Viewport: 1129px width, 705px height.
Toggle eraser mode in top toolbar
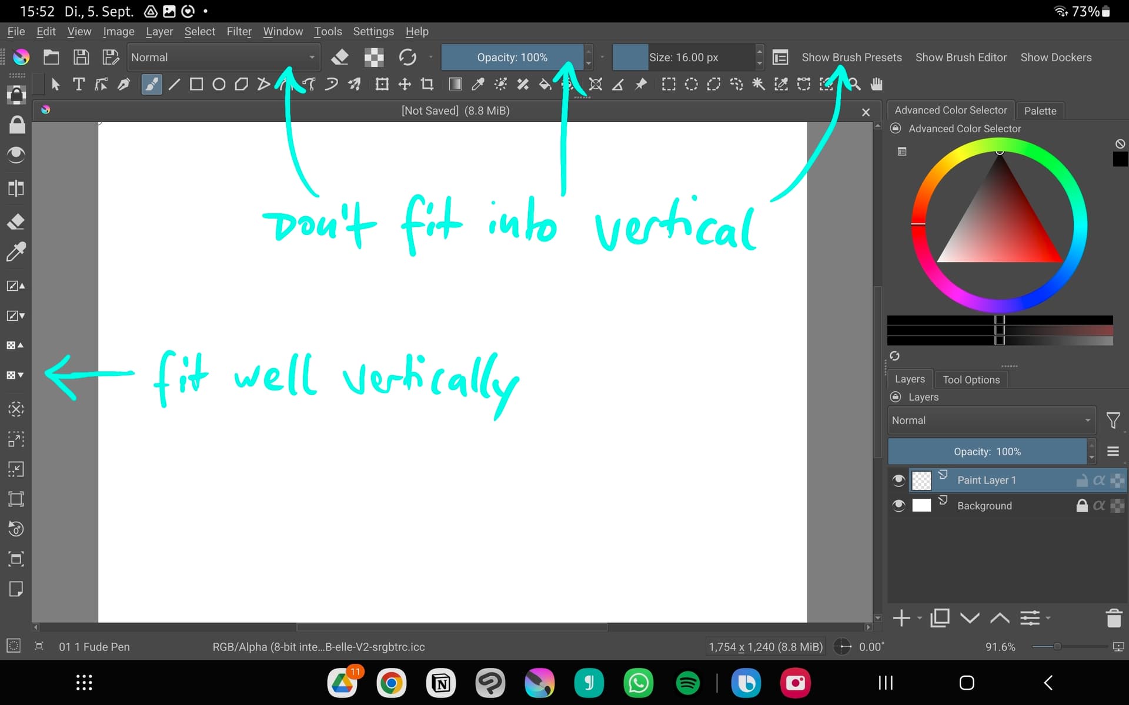coord(340,57)
